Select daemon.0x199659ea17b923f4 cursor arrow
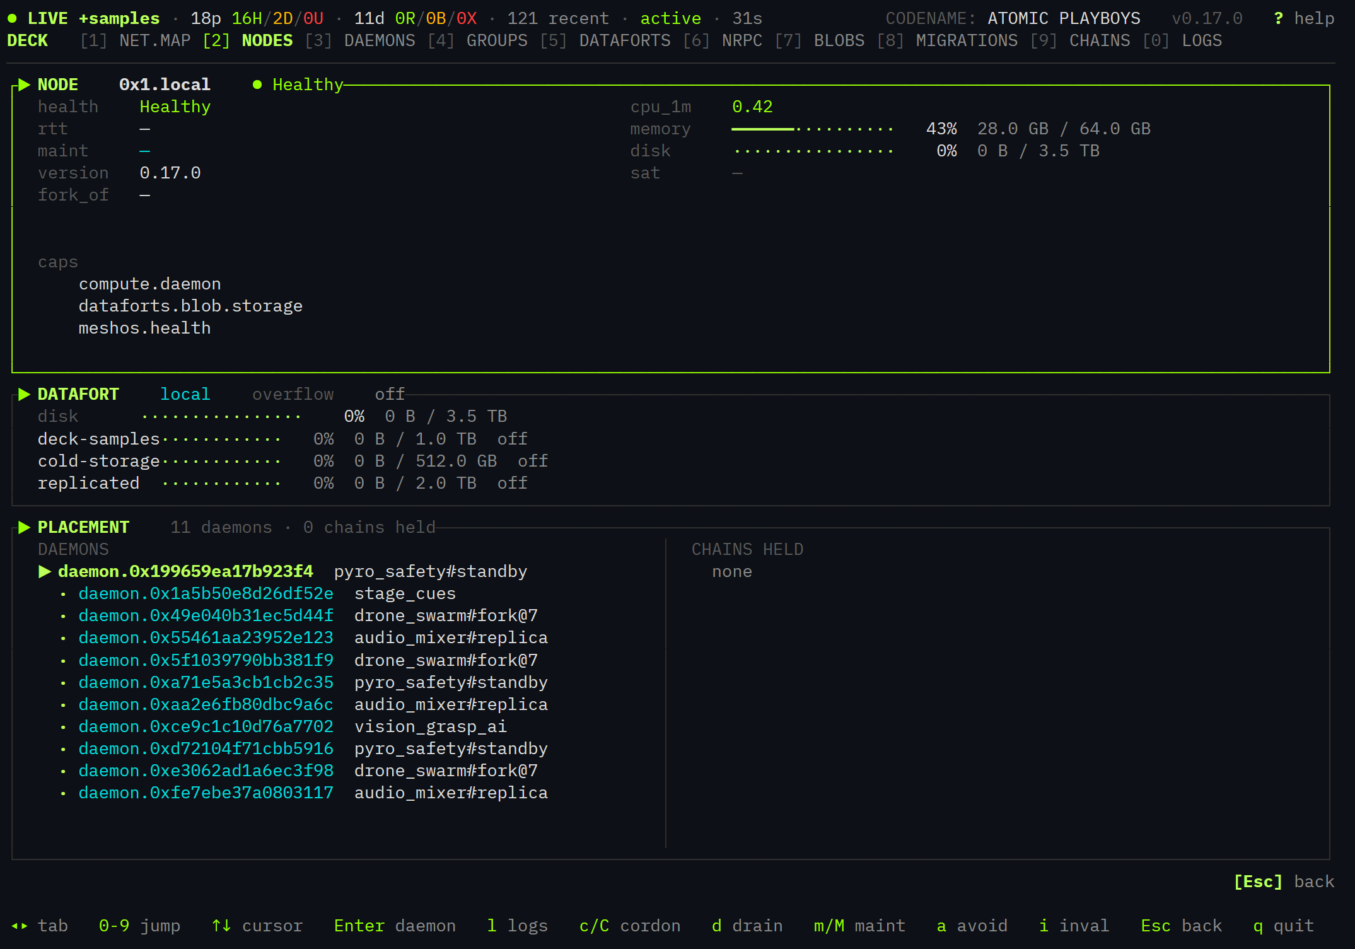Image resolution: width=1355 pixels, height=949 pixels. click(x=45, y=571)
